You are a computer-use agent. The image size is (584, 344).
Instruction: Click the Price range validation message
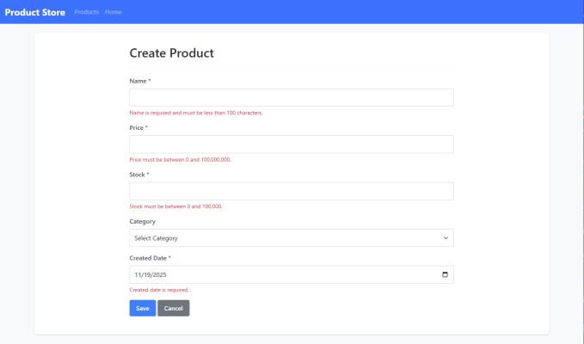point(180,159)
